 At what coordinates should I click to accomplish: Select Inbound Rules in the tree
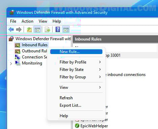[35, 45]
